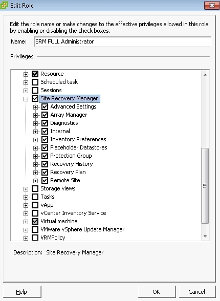The width and height of the screenshot is (220, 301).
Task: Select the Protection Group label
Action: (71, 156)
